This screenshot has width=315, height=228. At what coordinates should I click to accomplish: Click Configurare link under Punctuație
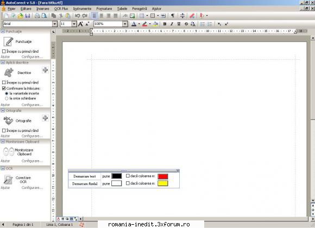click(32, 57)
